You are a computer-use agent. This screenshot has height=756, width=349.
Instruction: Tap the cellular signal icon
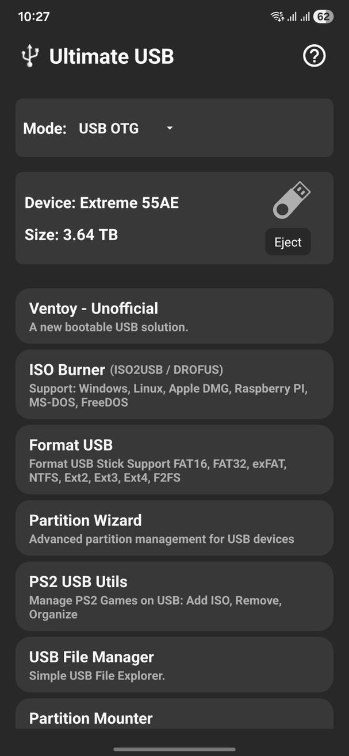292,17
